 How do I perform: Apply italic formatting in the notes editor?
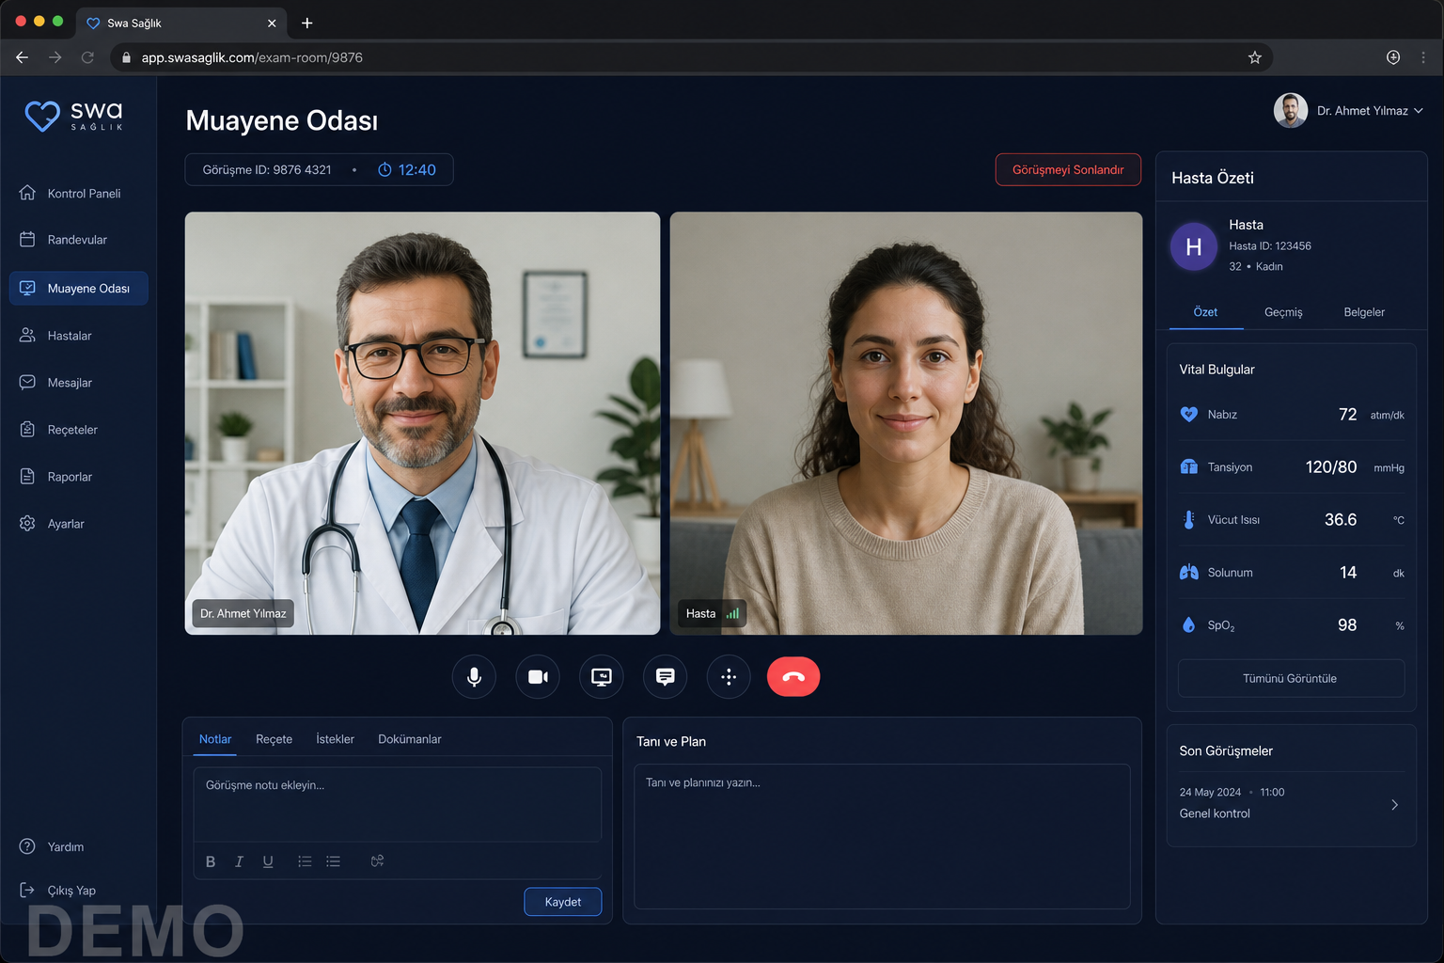(239, 861)
